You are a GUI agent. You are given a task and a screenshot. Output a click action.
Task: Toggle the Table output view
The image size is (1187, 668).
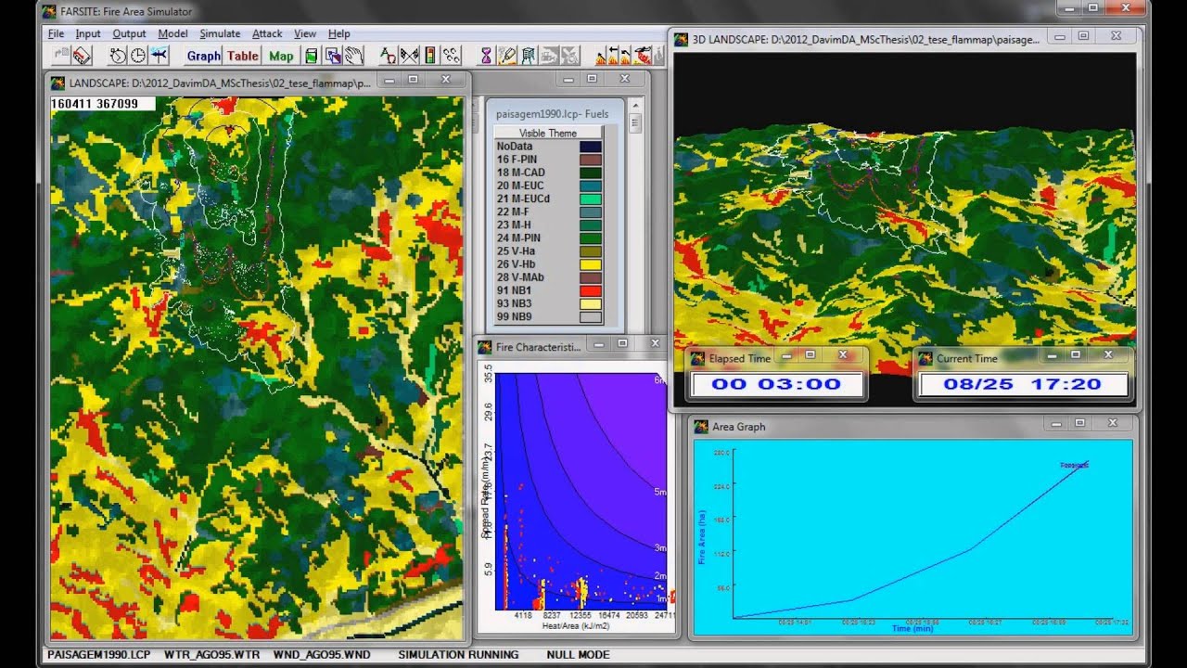(x=243, y=56)
